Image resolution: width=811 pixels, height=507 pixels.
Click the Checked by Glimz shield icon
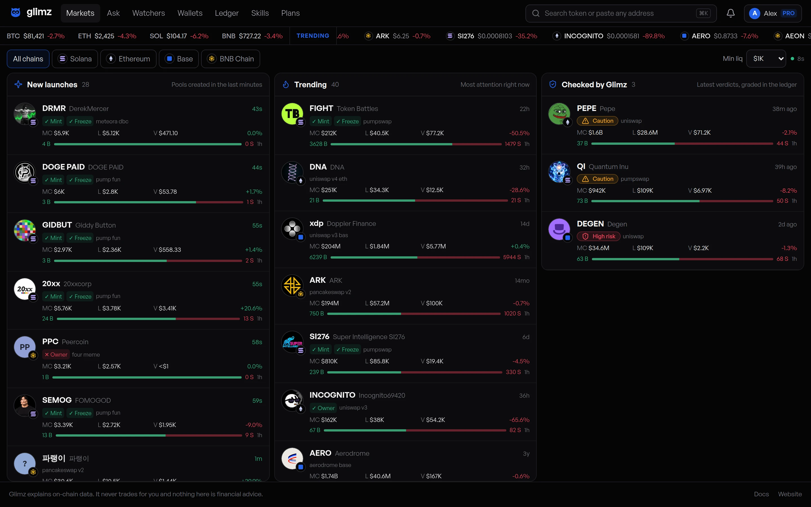(553, 84)
